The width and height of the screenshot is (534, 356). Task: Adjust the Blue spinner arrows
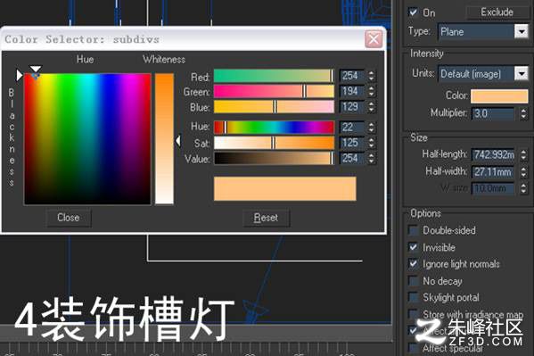click(x=371, y=107)
